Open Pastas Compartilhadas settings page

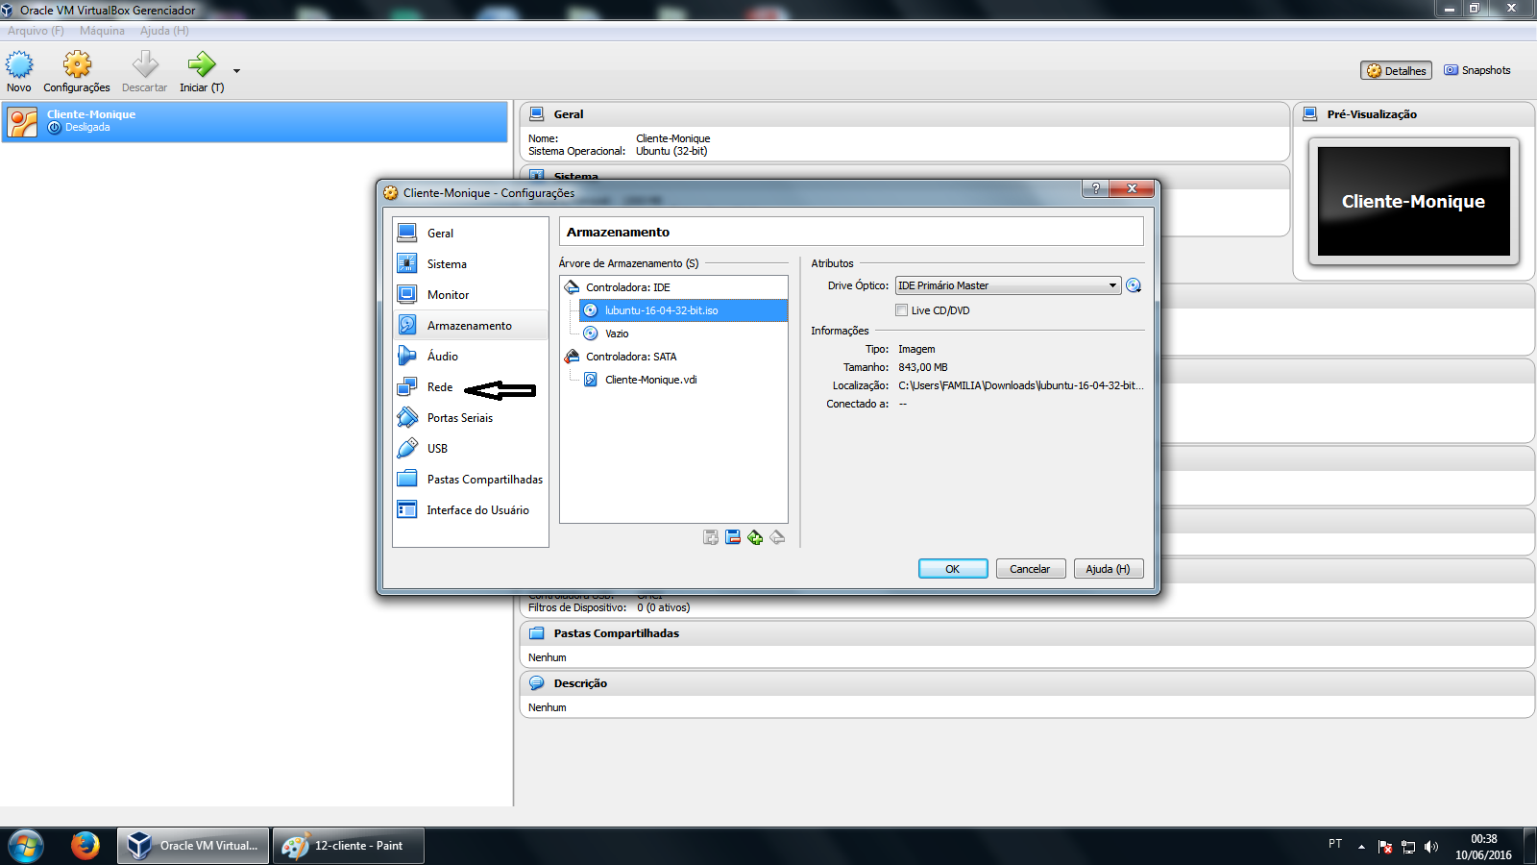[470, 479]
